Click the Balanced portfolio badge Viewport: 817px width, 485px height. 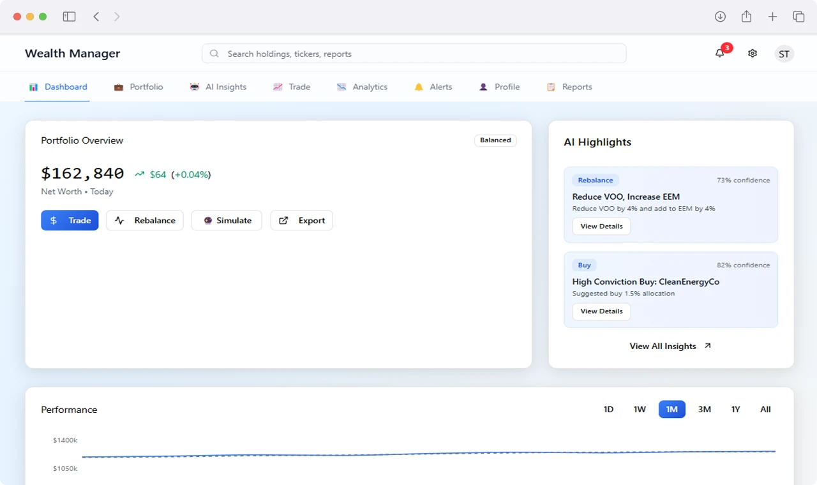(495, 140)
